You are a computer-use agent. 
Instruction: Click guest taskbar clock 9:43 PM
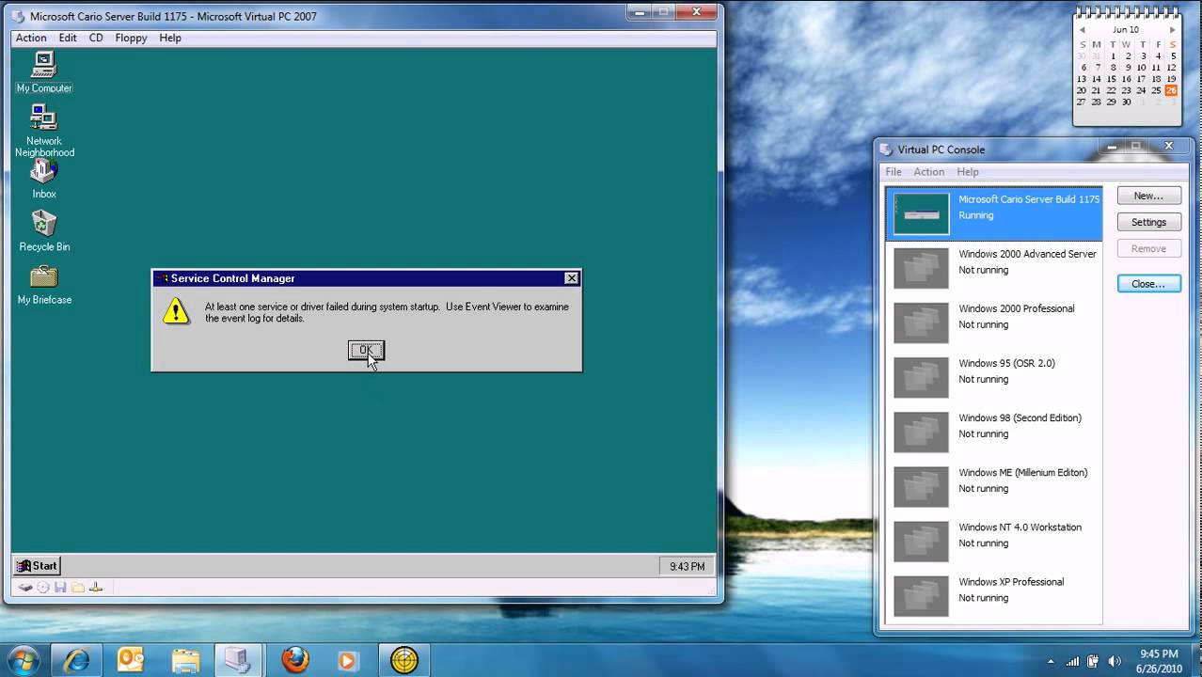(687, 566)
